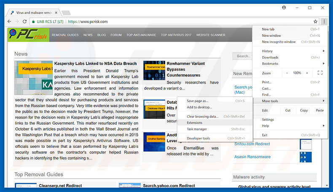This screenshot has height=192, width=333.
Task: Open the Snitou.com Redirect link
Action: point(252,144)
